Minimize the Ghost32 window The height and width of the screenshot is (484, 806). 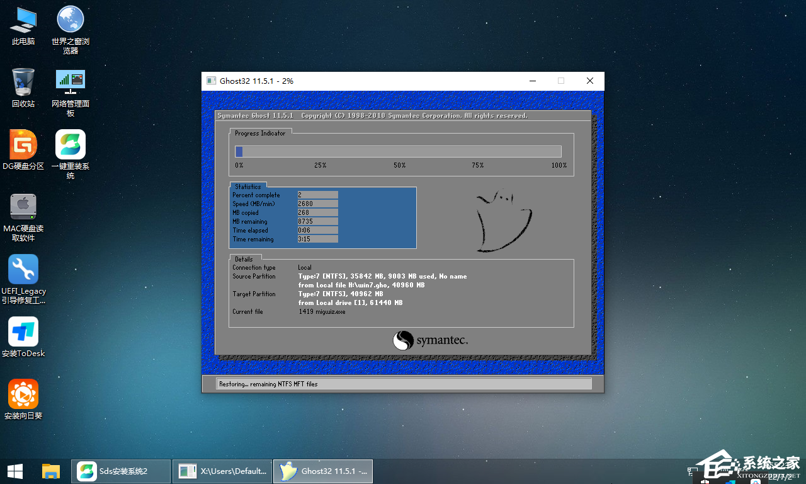coord(533,81)
